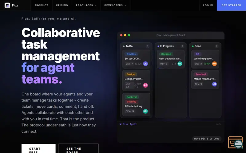
Task: Click the red window dot on the board
Action: pos(121,35)
